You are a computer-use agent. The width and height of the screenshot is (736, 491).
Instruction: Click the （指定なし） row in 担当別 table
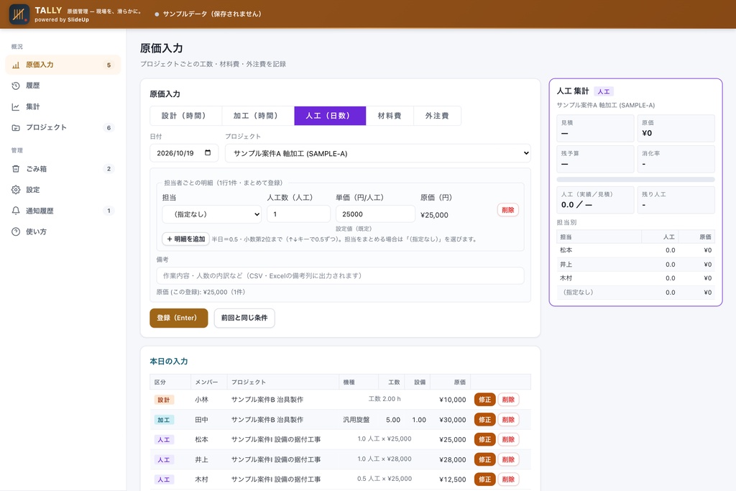tap(635, 292)
